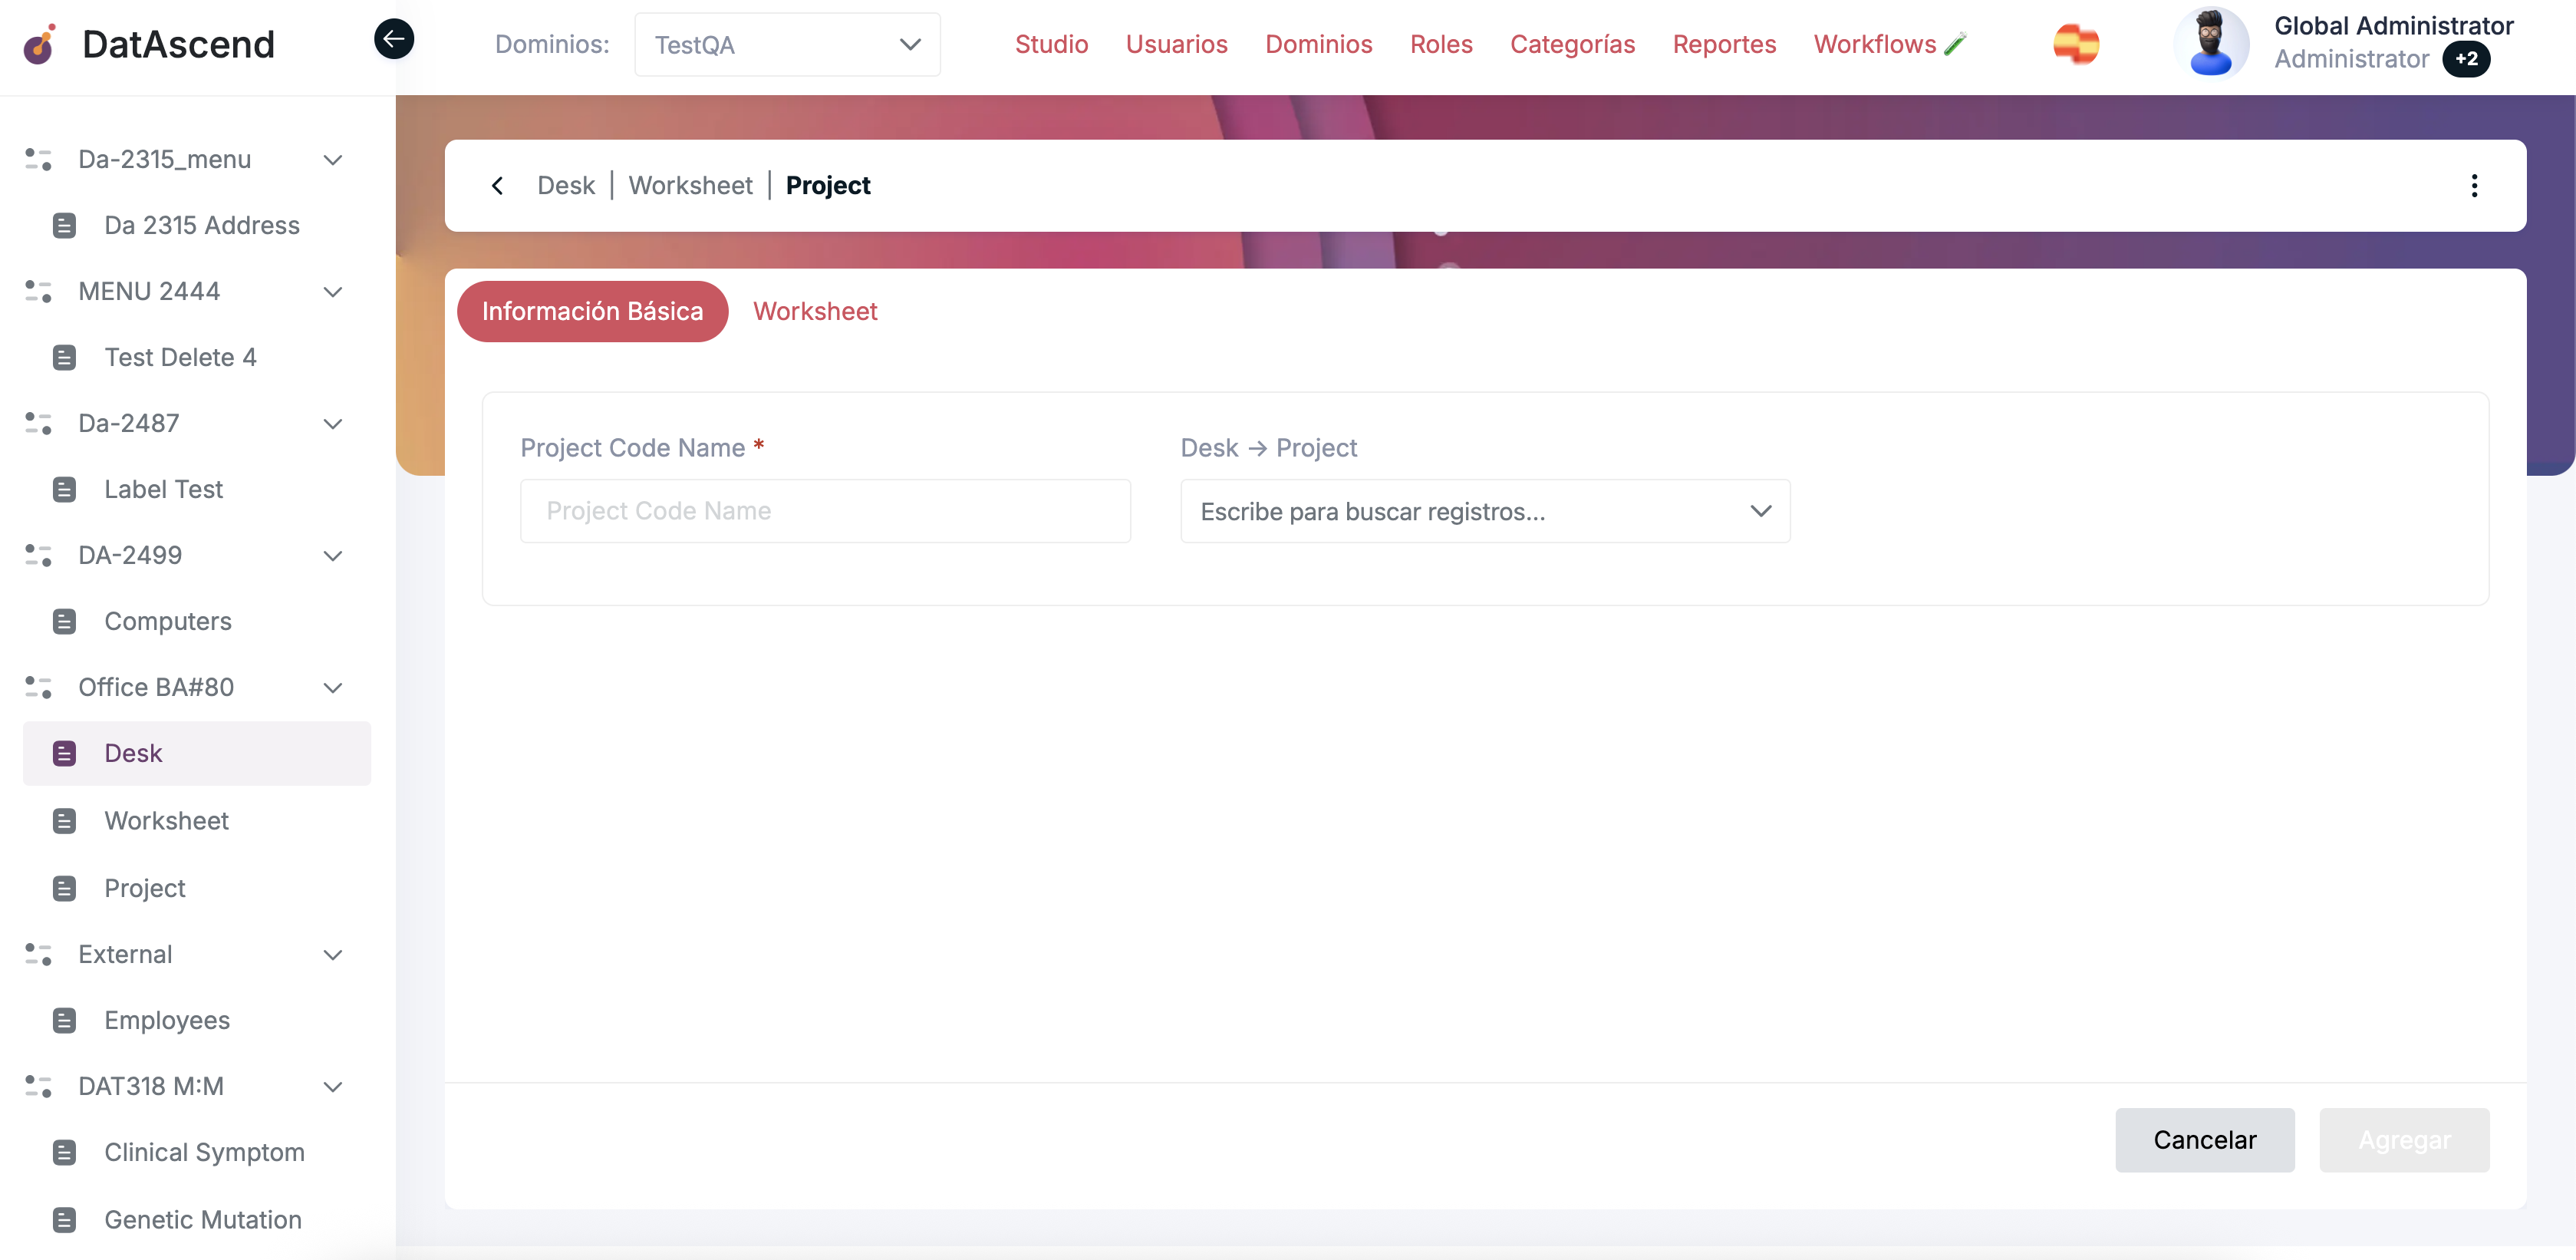Click the DatAscend logo icon

pyautogui.click(x=38, y=44)
